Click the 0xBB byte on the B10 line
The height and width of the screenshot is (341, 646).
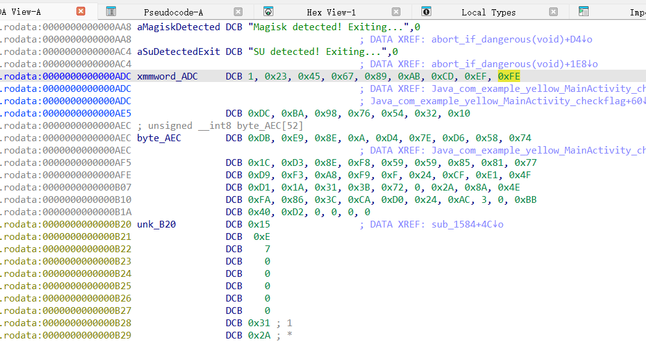[x=525, y=200]
